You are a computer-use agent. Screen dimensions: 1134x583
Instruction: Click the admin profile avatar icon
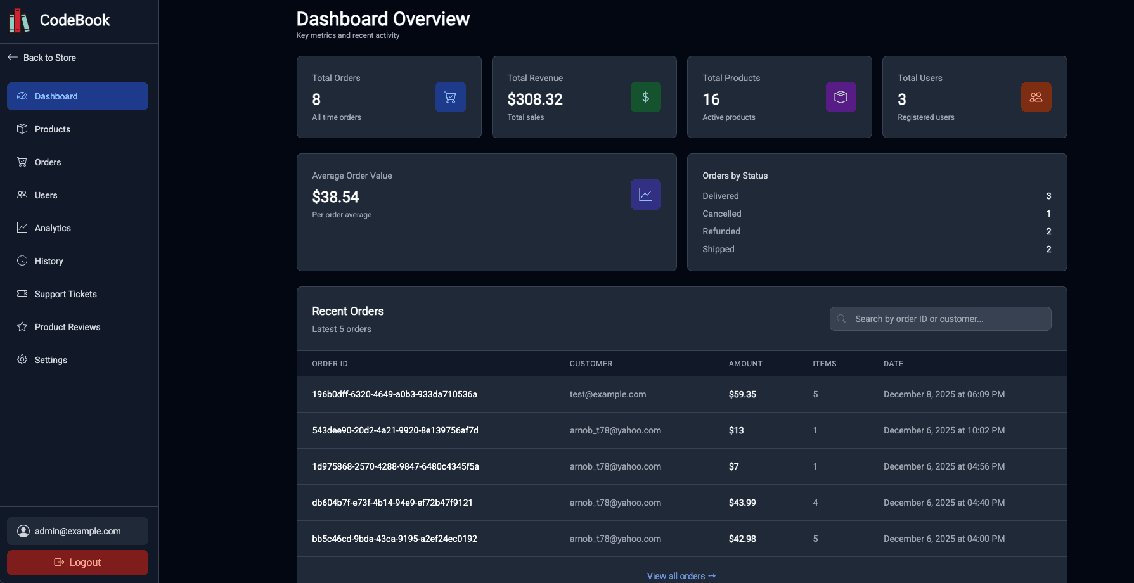[x=23, y=531]
